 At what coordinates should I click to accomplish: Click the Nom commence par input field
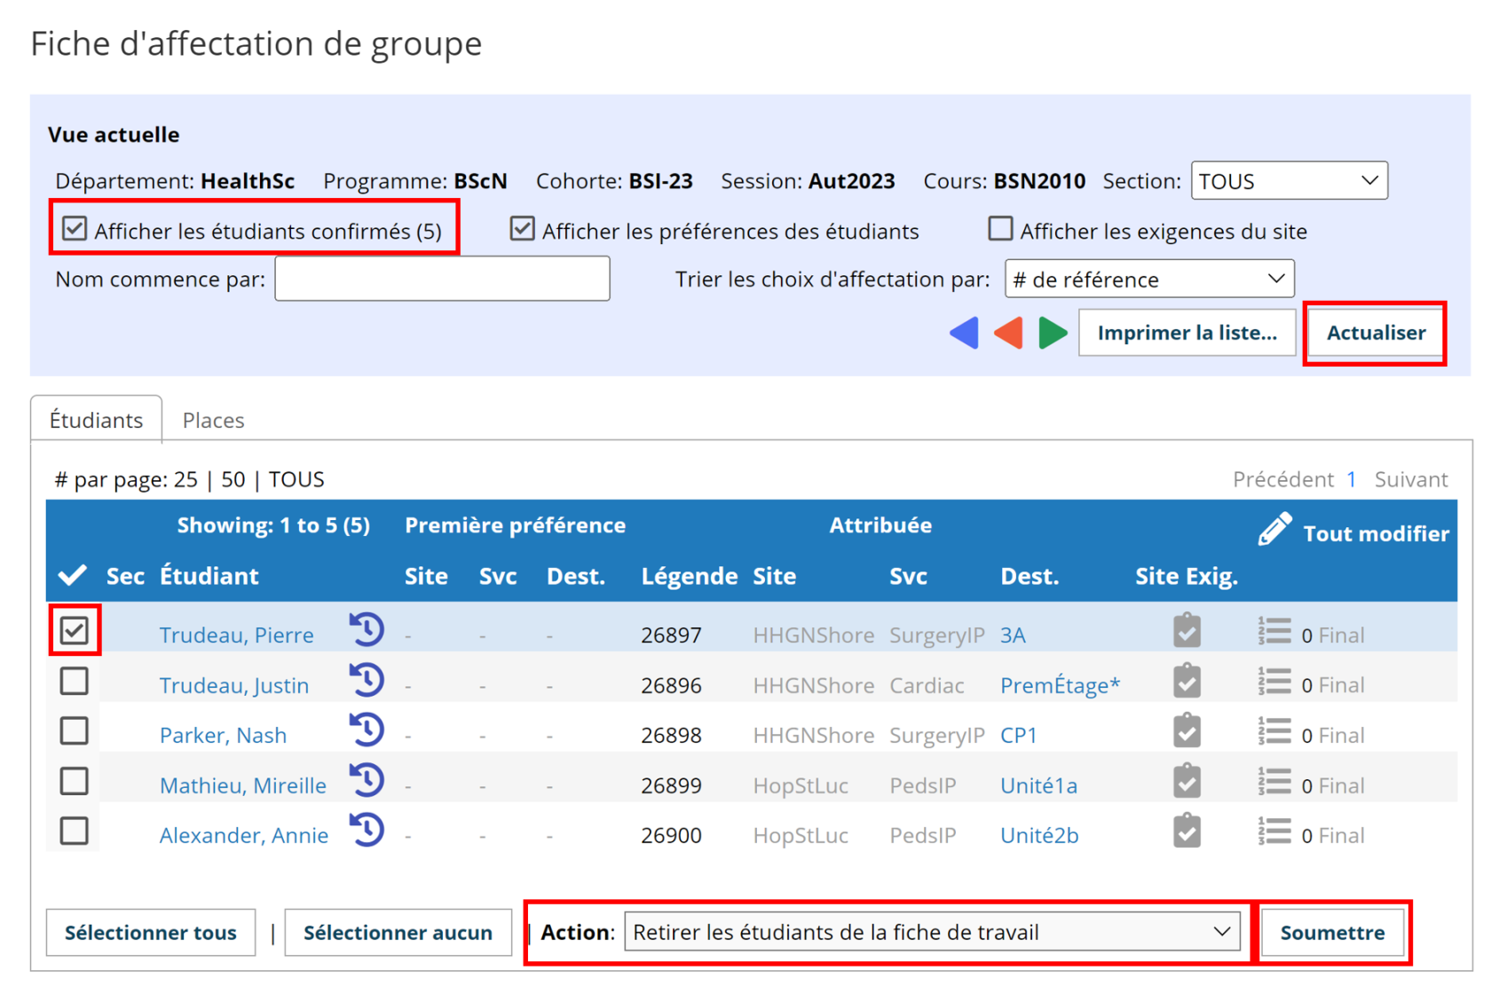[442, 279]
